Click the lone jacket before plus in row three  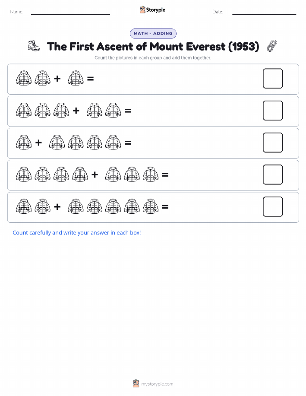24,142
